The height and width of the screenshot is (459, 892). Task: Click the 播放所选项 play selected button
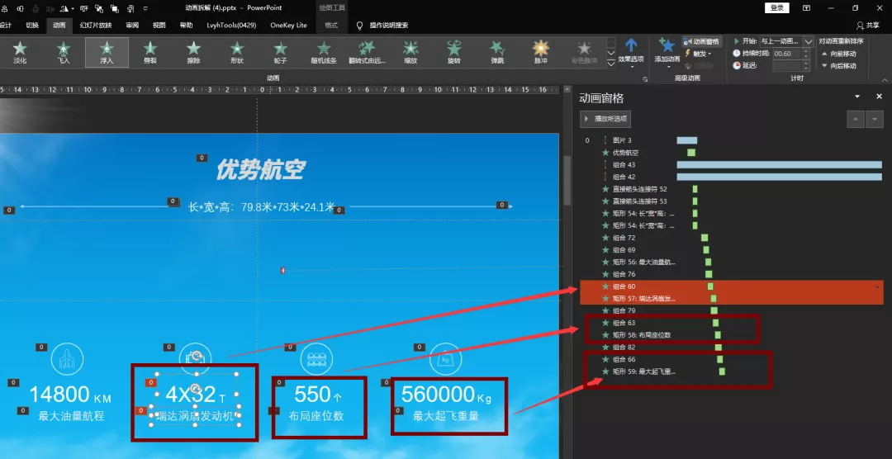[605, 119]
